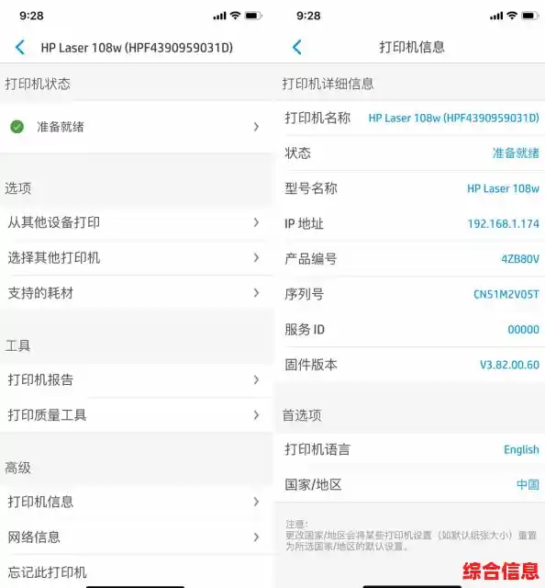Open 打印机信息 under 高级
This screenshot has width=545, height=588.
137,502
